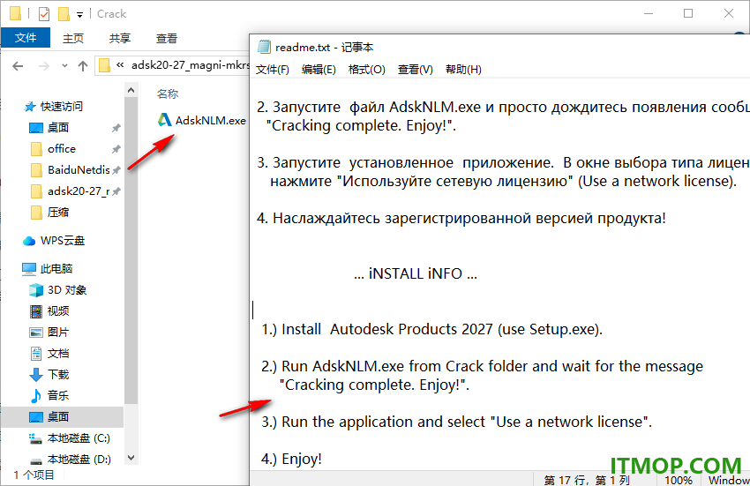750x486 pixels.
Task: Open the 文件 tab in Explorer ribbon
Action: point(26,38)
